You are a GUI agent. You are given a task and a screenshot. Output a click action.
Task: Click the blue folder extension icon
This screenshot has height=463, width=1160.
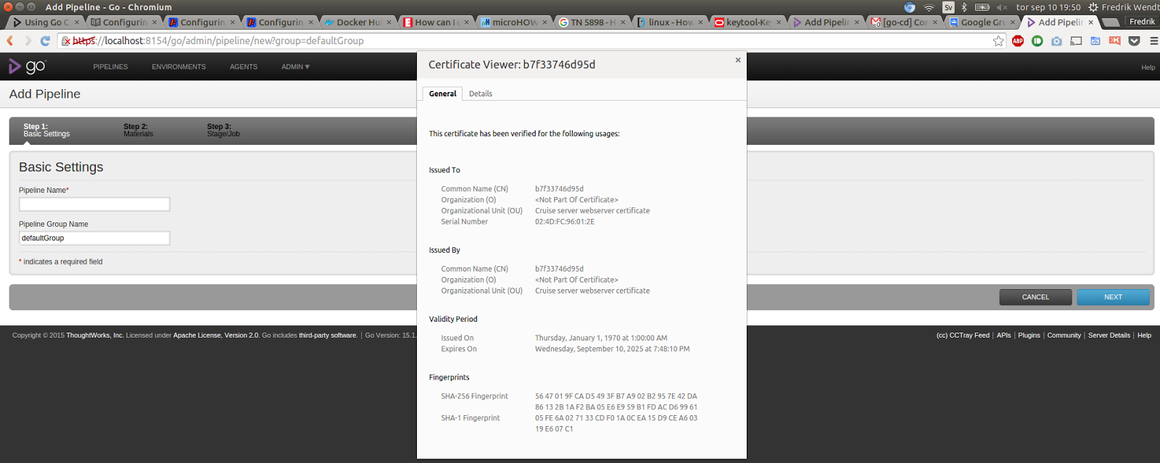pos(1095,41)
